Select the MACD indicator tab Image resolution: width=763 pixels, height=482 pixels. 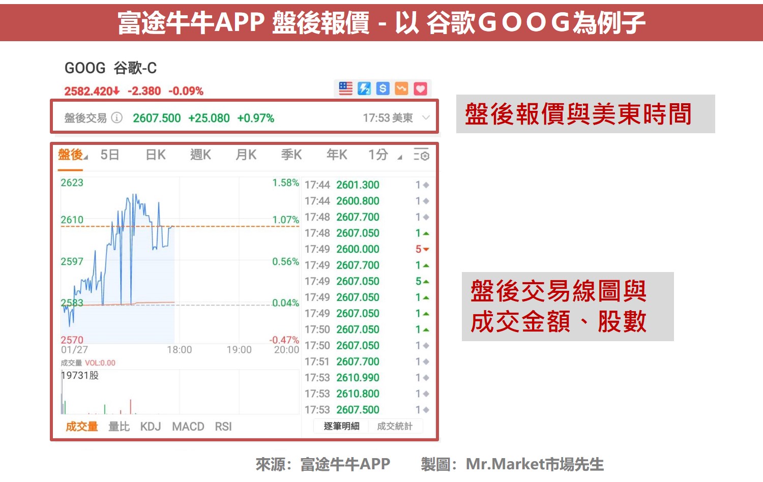click(188, 427)
